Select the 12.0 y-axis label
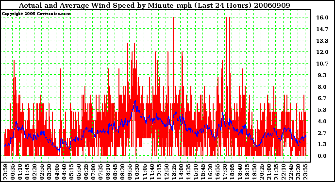Viewport: 335px width, 182px height. tap(322, 52)
